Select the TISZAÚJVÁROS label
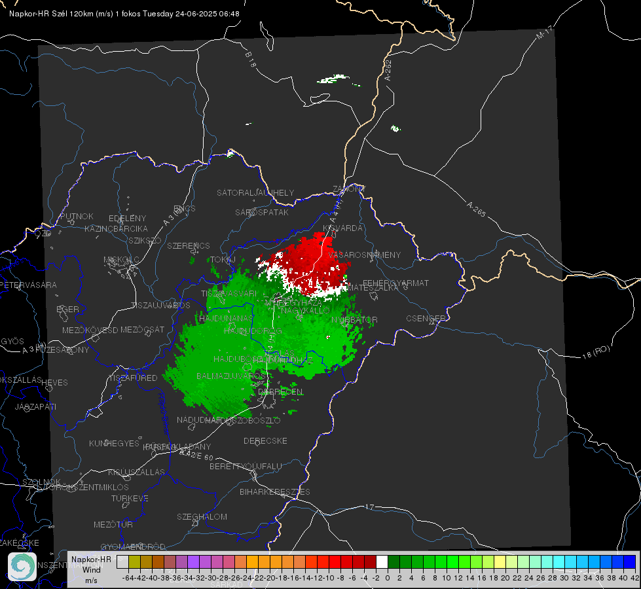641x589 pixels. tap(160, 306)
